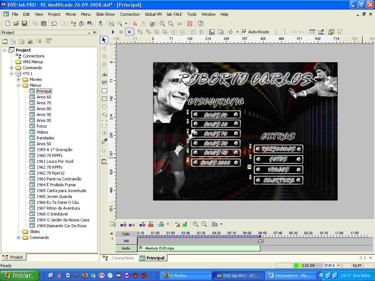Click the Paste clipboard icon

point(44,23)
